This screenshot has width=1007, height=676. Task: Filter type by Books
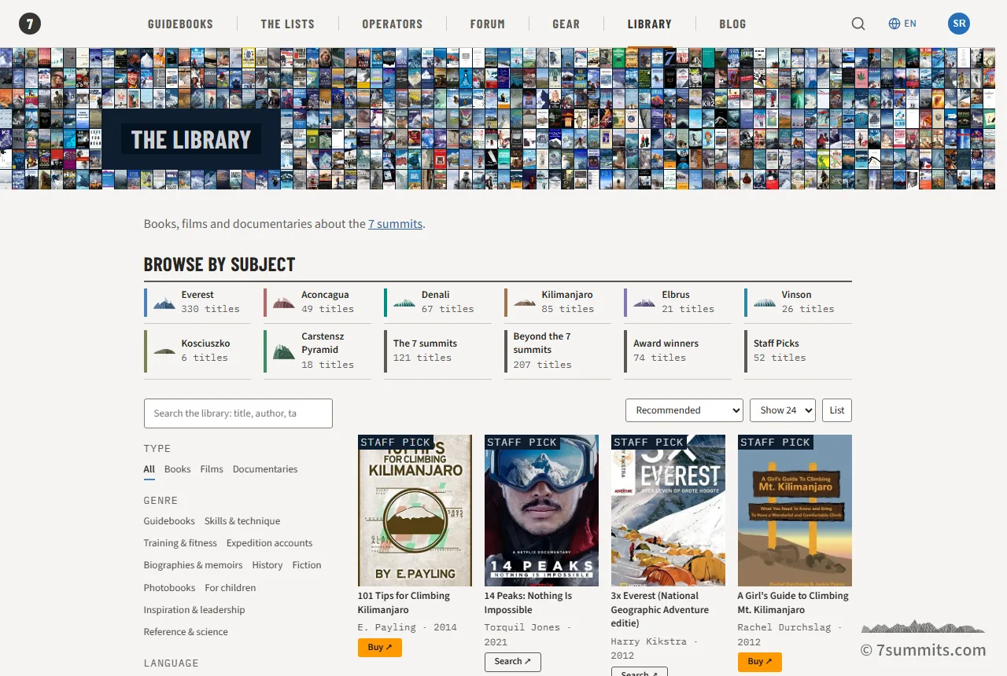[178, 469]
